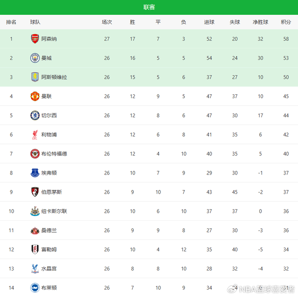The image size is (298, 296).
Task: Click the 积分 column header
Action: click(x=286, y=22)
